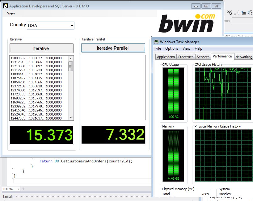Click the input field in Visual Studio toolbar
Image resolution: width=253 pixels, height=201 pixels.
242,21
